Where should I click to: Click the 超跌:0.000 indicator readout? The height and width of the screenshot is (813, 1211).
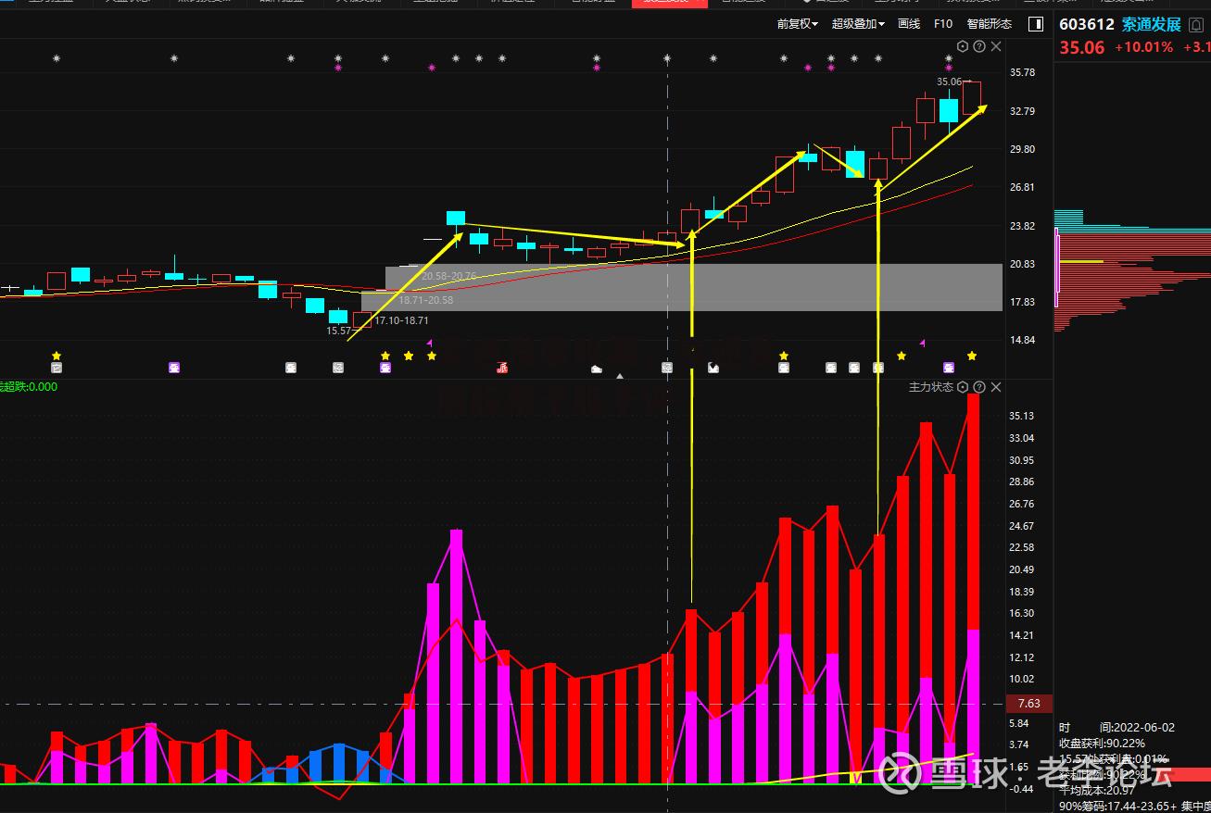29,387
